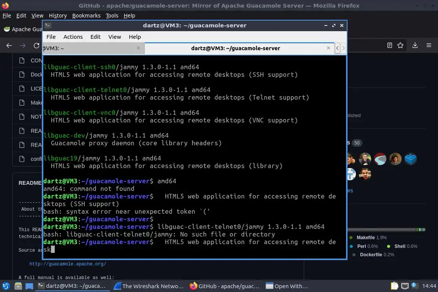Click the Perl language blue color dot
The image size is (438, 292).
pos(351,246)
